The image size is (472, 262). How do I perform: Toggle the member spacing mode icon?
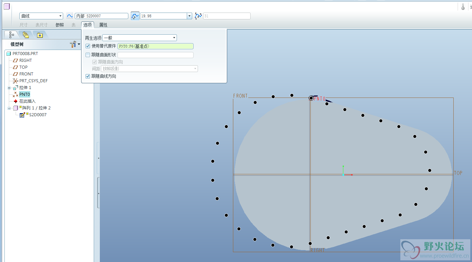coord(135,16)
